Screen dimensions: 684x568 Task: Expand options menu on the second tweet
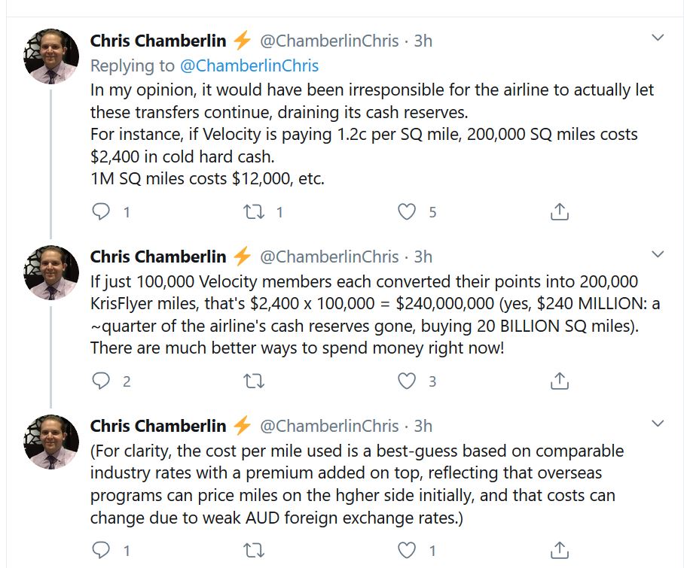pos(658,254)
